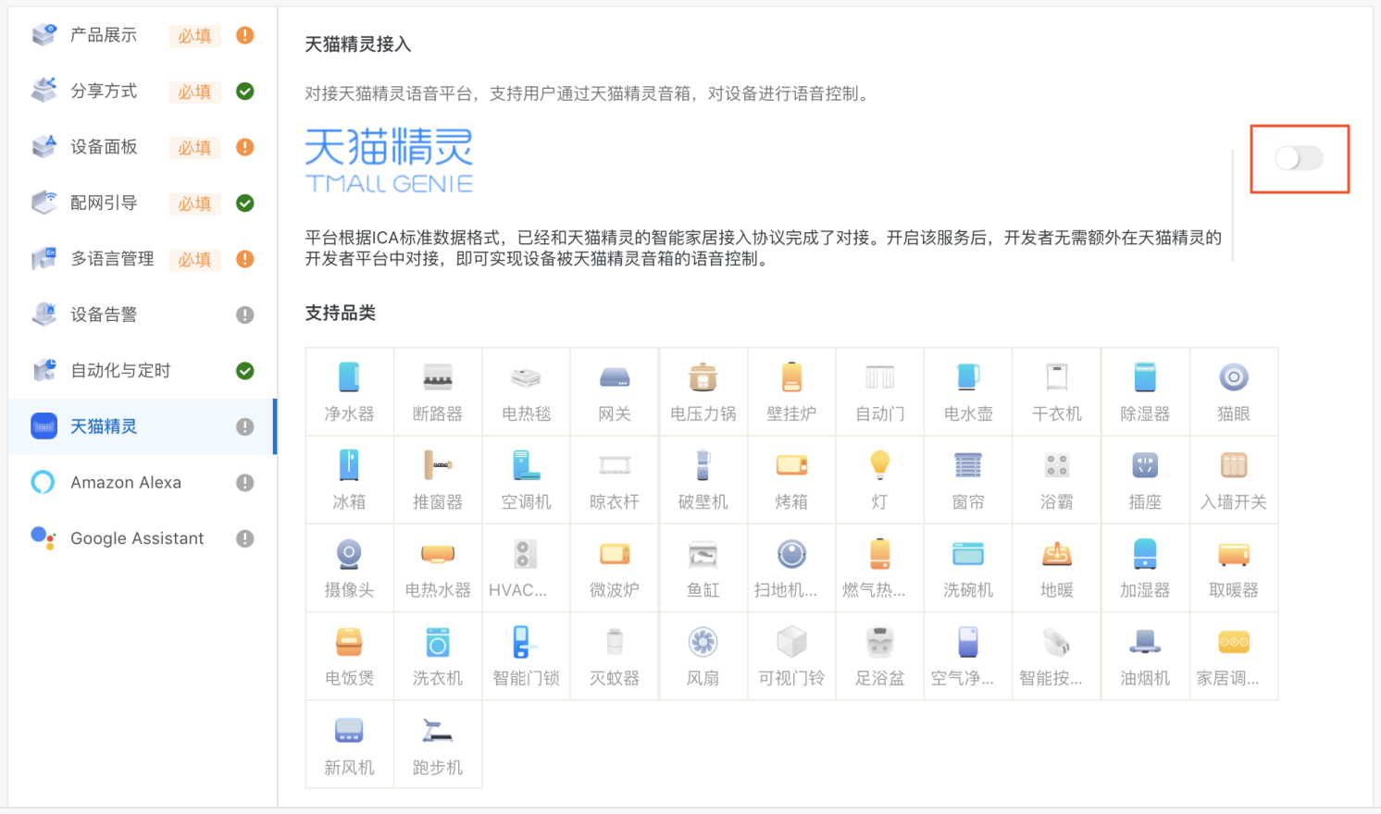Viewport: 1381px width, 814px height.
Task: Select the 电压力锅 category
Action: [x=703, y=391]
